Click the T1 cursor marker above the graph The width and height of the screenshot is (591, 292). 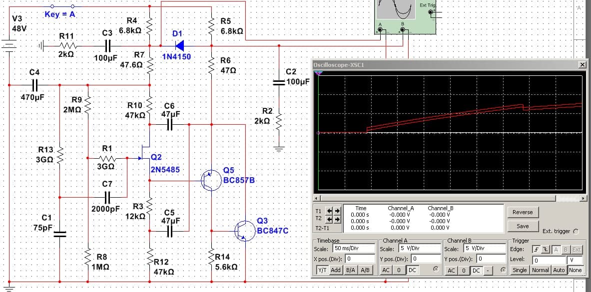point(319,73)
